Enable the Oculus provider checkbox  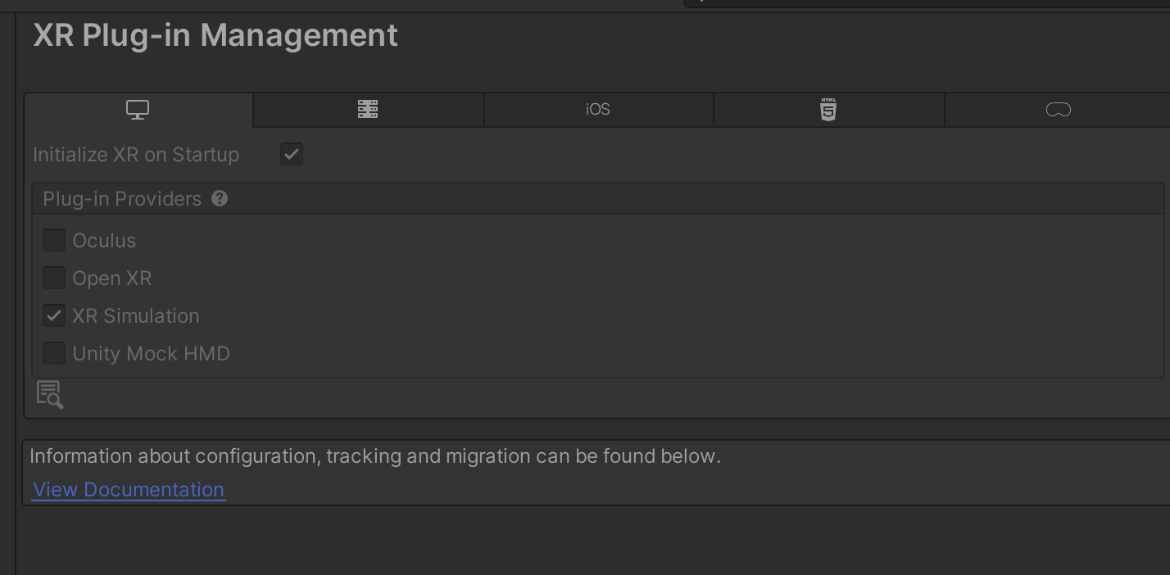point(54,240)
